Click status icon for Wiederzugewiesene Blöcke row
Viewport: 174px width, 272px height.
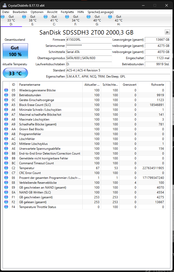click(x=6, y=90)
